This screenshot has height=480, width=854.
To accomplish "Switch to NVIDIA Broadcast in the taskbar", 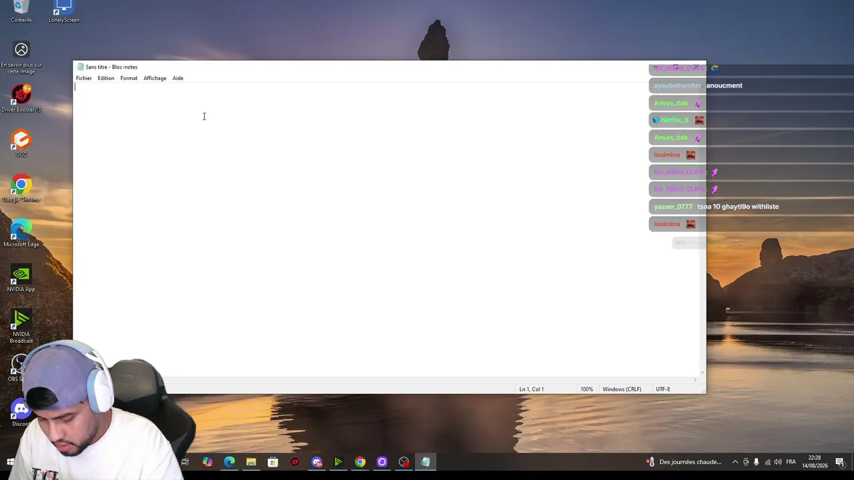I will point(338,462).
